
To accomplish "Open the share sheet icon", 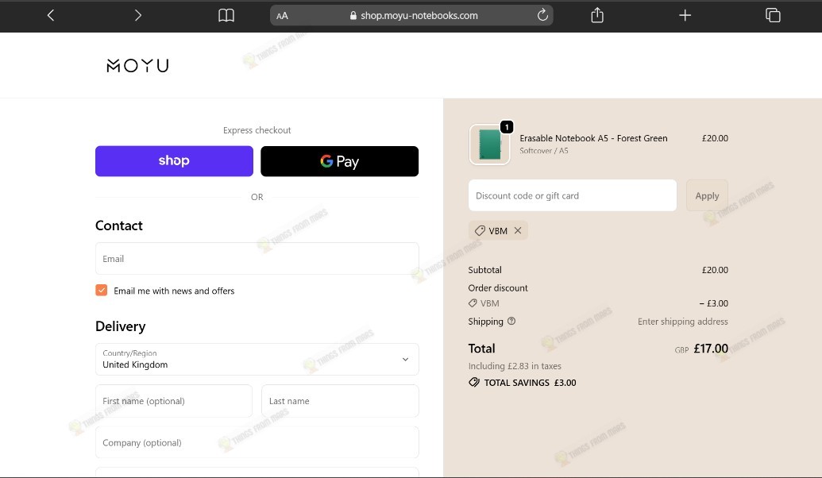I will [597, 15].
